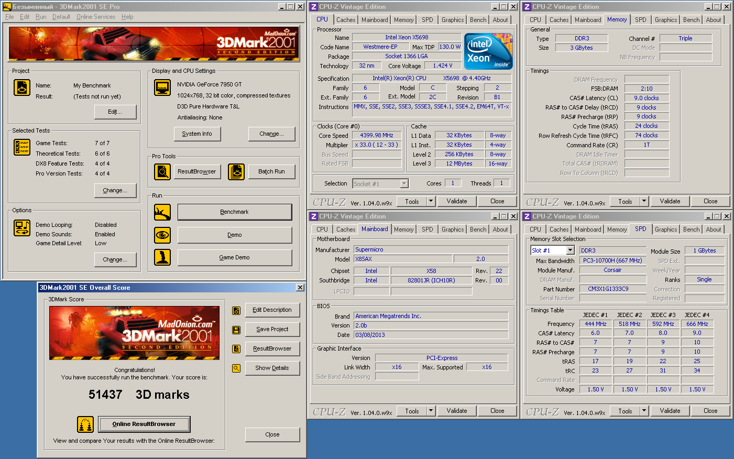Open Graphics tab in the SPD window
The width and height of the screenshot is (734, 459).
point(665,229)
